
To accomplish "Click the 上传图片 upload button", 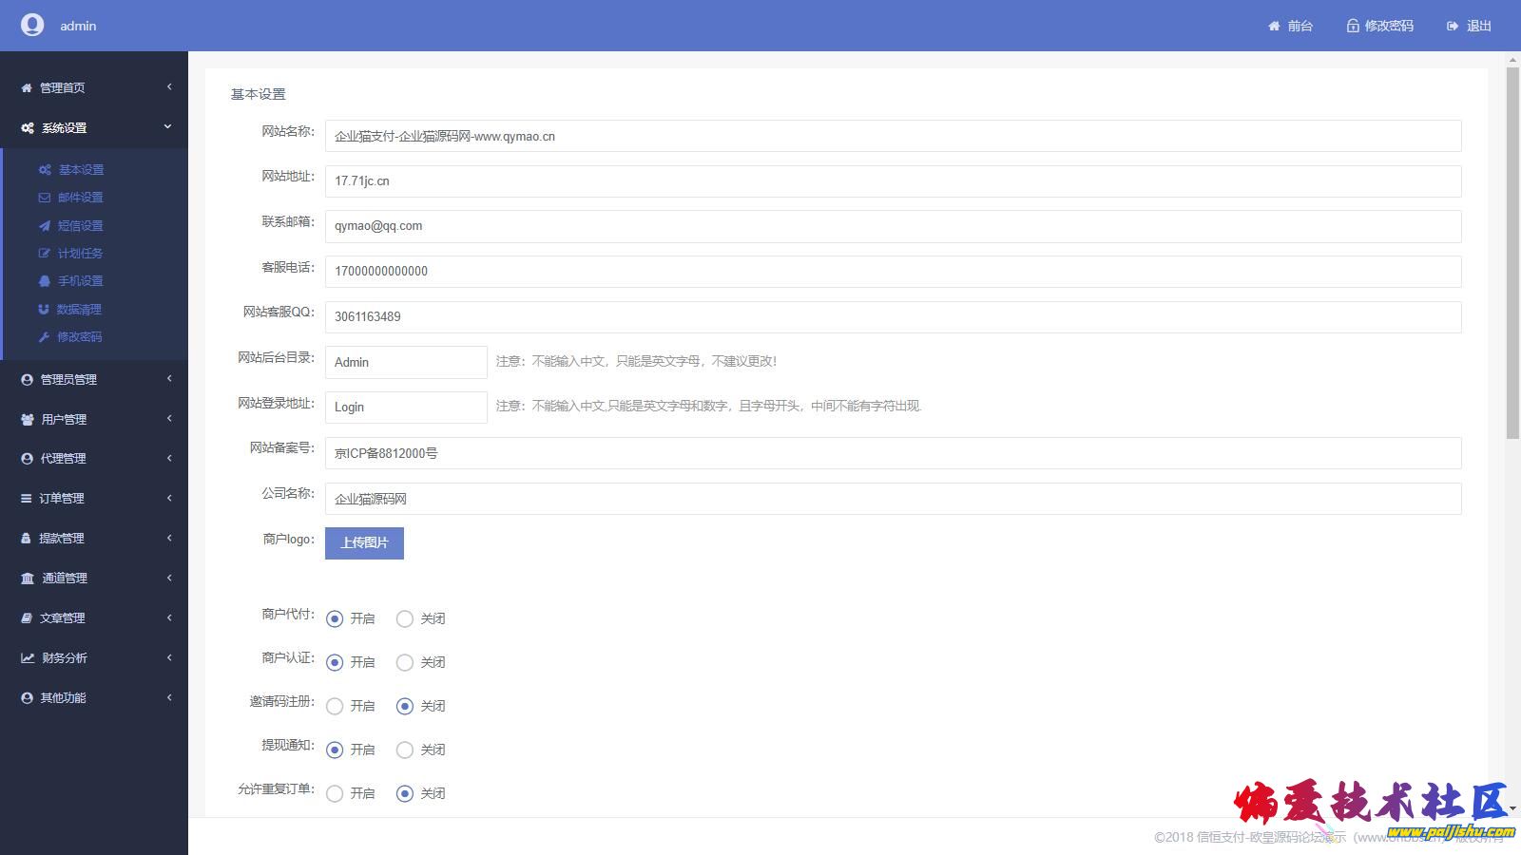I will (x=364, y=543).
